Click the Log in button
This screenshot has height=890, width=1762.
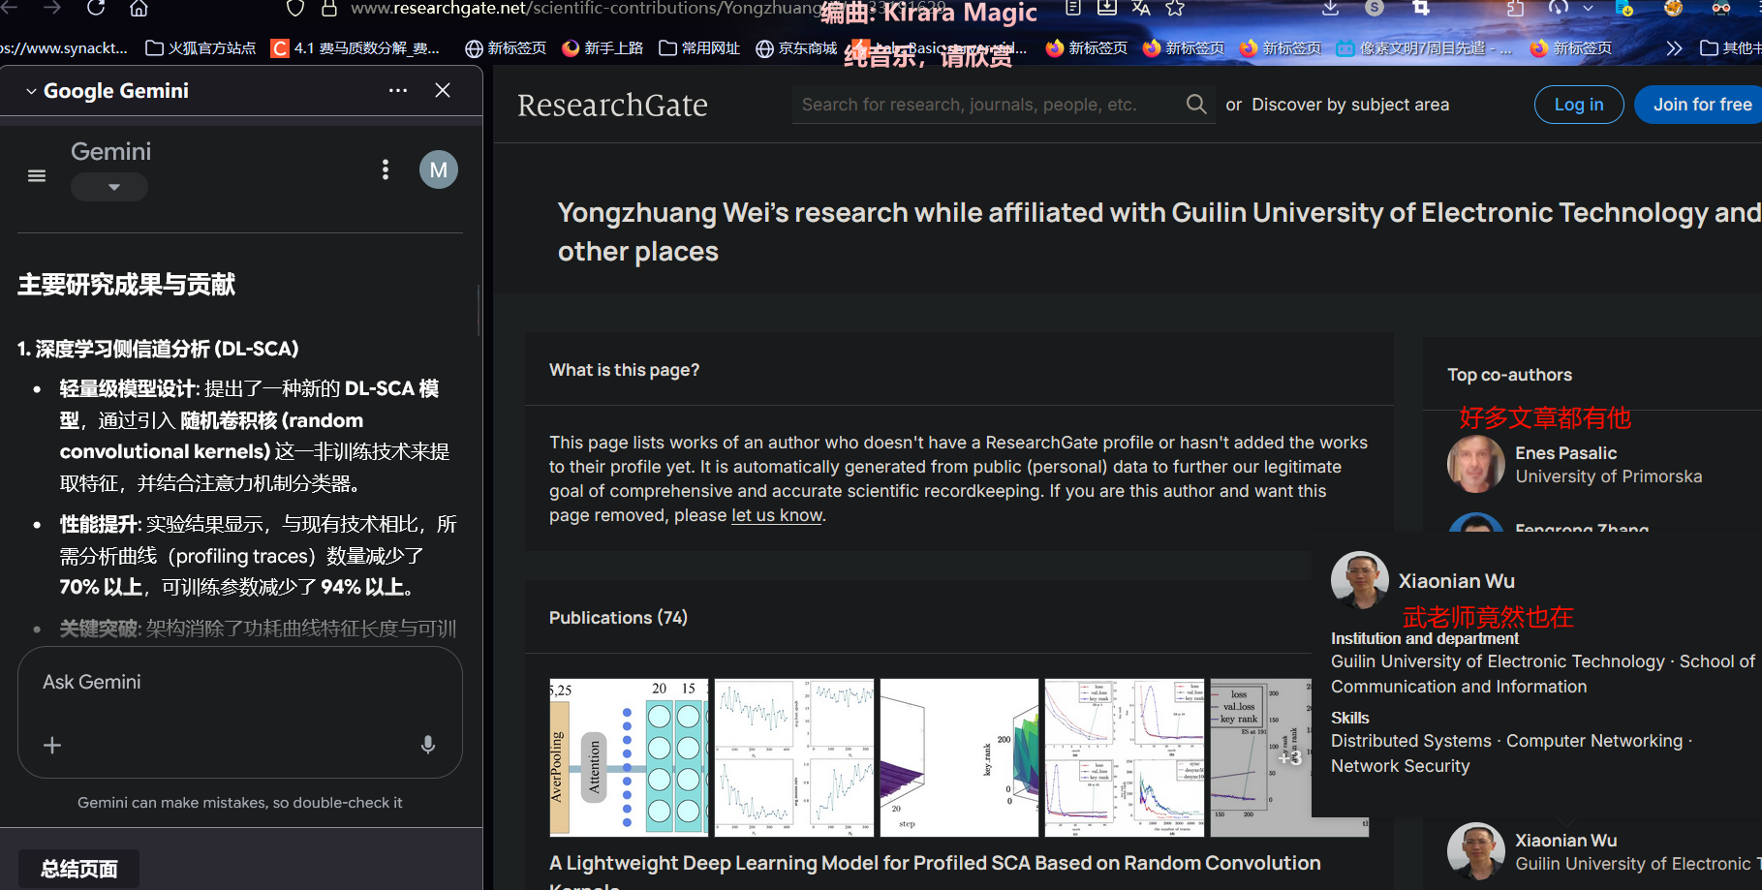click(x=1578, y=105)
